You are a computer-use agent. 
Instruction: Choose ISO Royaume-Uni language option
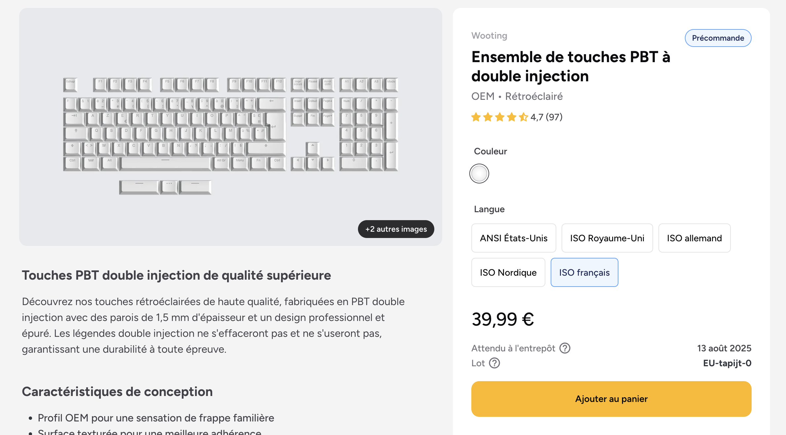607,238
